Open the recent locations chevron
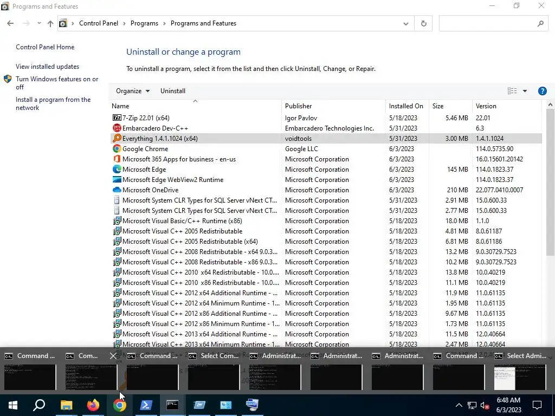Viewport: 555px width, 416px height. click(39, 23)
